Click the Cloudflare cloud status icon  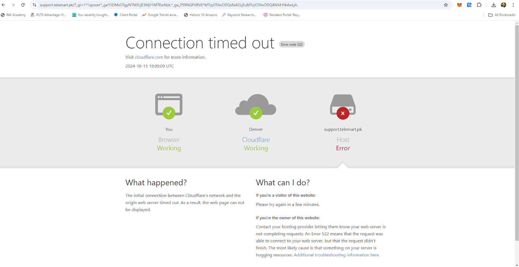pos(256,106)
